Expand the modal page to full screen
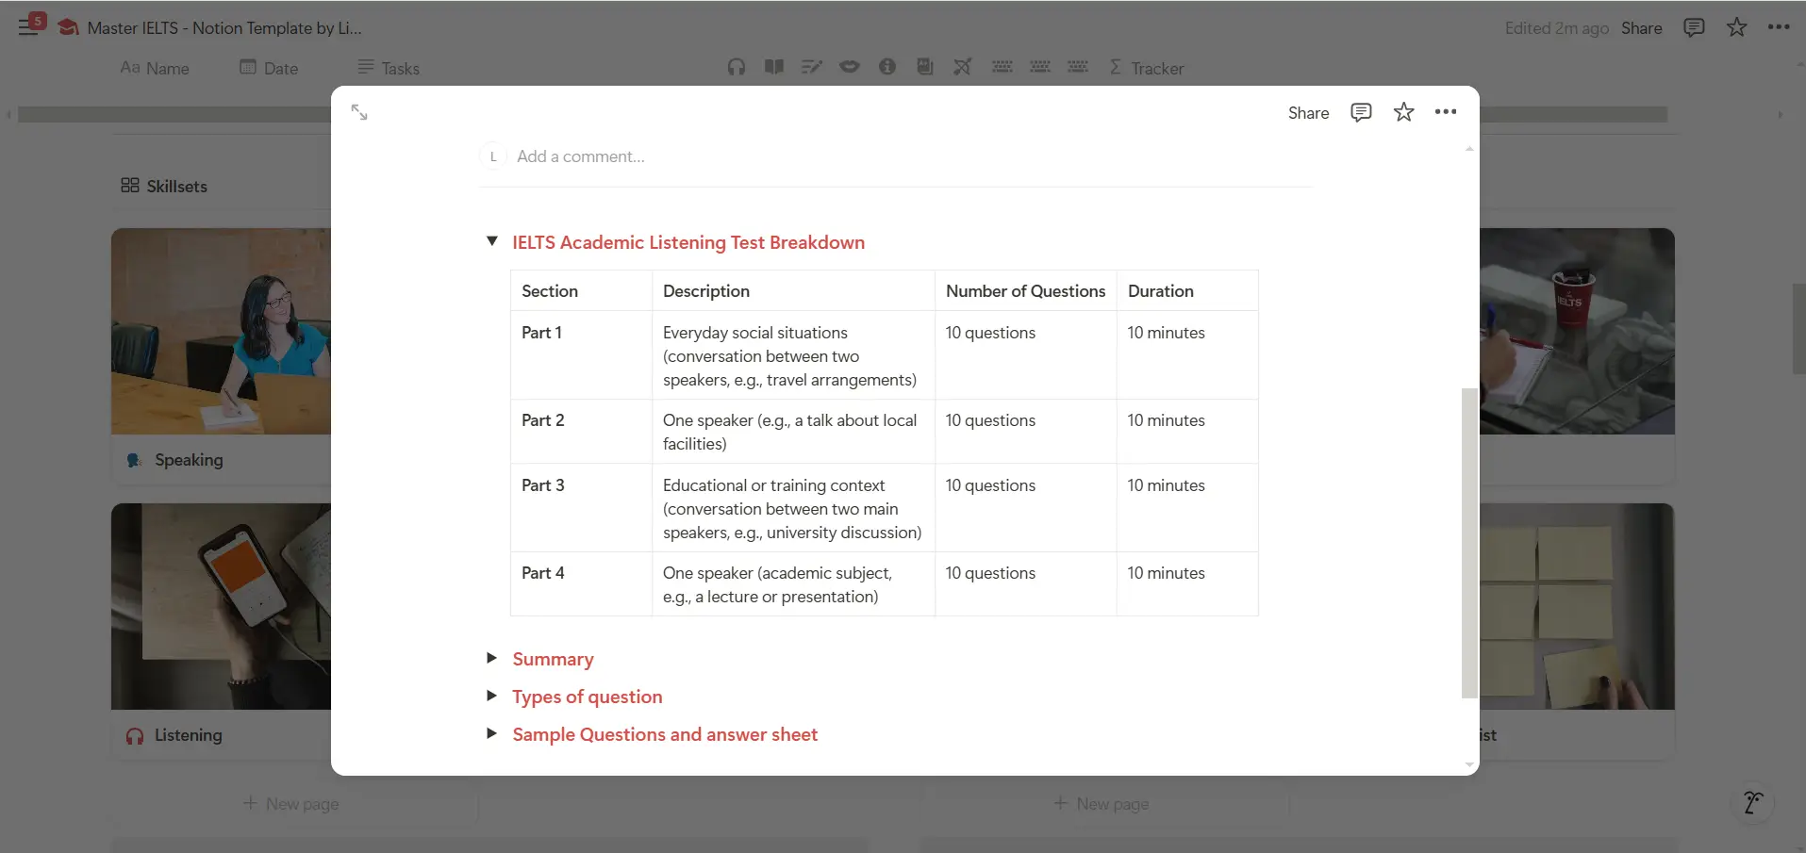 click(x=359, y=112)
